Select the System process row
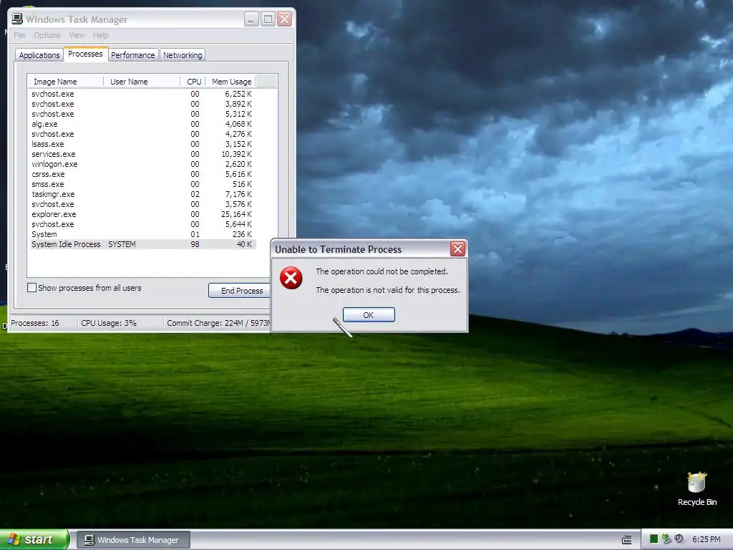The image size is (733, 550). (142, 234)
